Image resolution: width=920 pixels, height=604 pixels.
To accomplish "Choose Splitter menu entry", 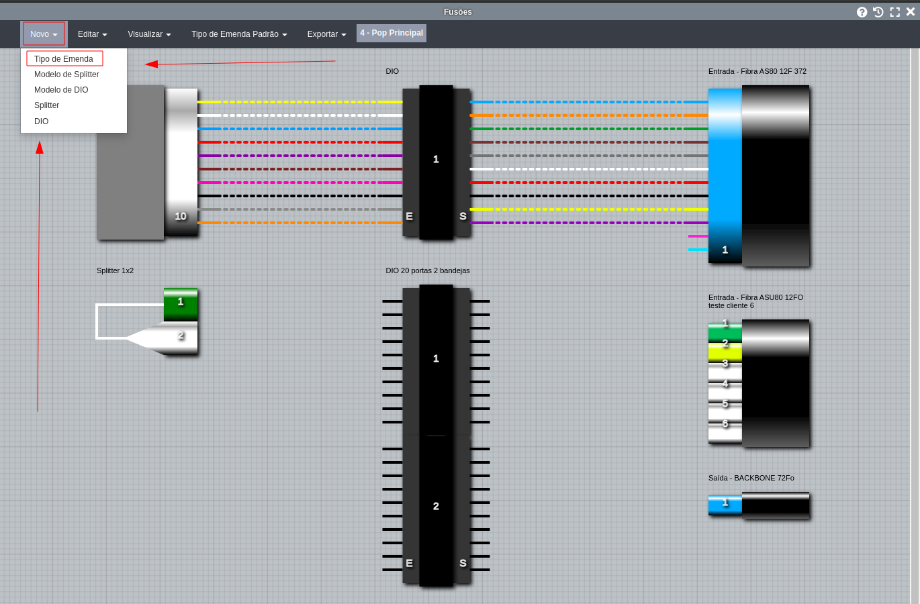I will [x=47, y=105].
